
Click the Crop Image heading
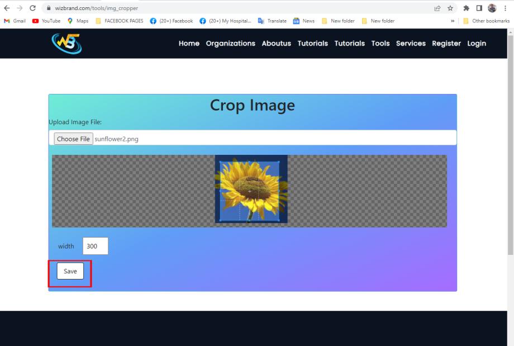point(253,105)
